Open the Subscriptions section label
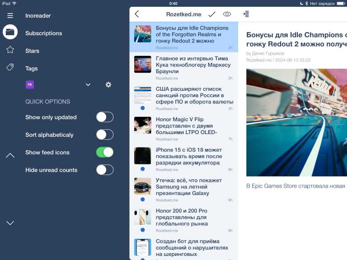 [x=43, y=33]
